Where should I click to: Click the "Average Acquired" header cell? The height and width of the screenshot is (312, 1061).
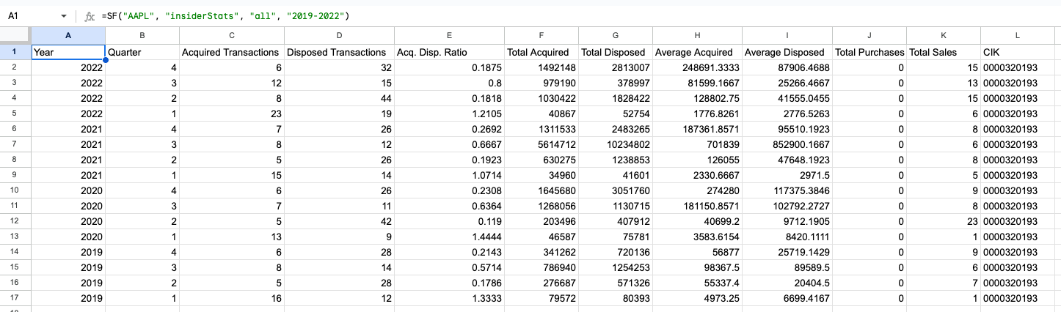[697, 52]
